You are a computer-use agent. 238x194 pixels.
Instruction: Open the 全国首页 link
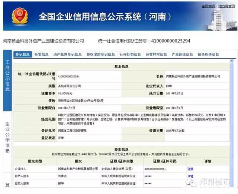coord(208,6)
